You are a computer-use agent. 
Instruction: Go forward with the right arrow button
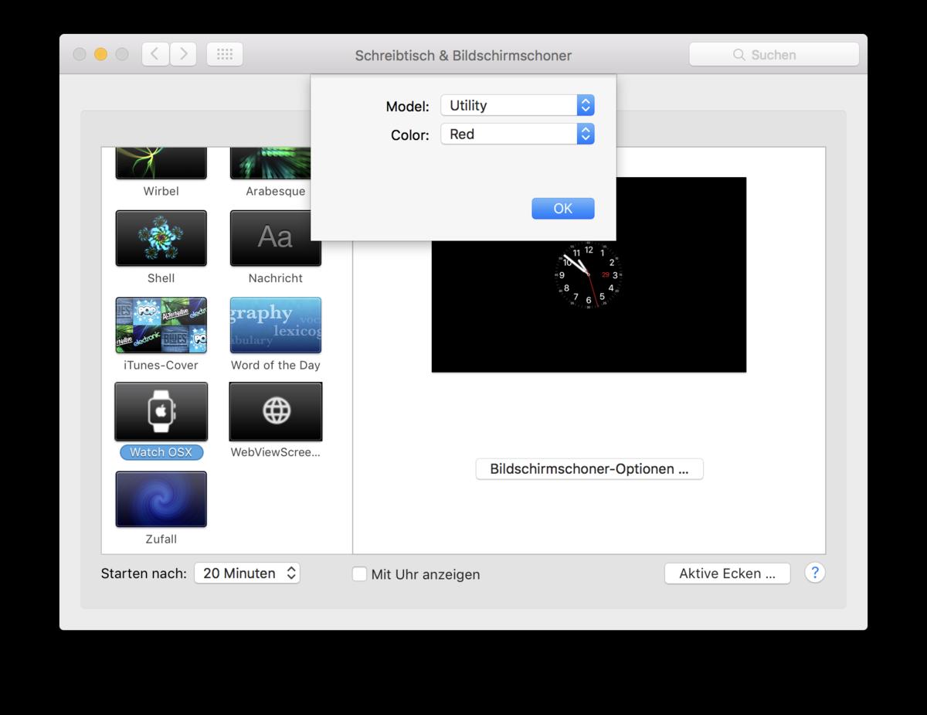click(x=183, y=54)
